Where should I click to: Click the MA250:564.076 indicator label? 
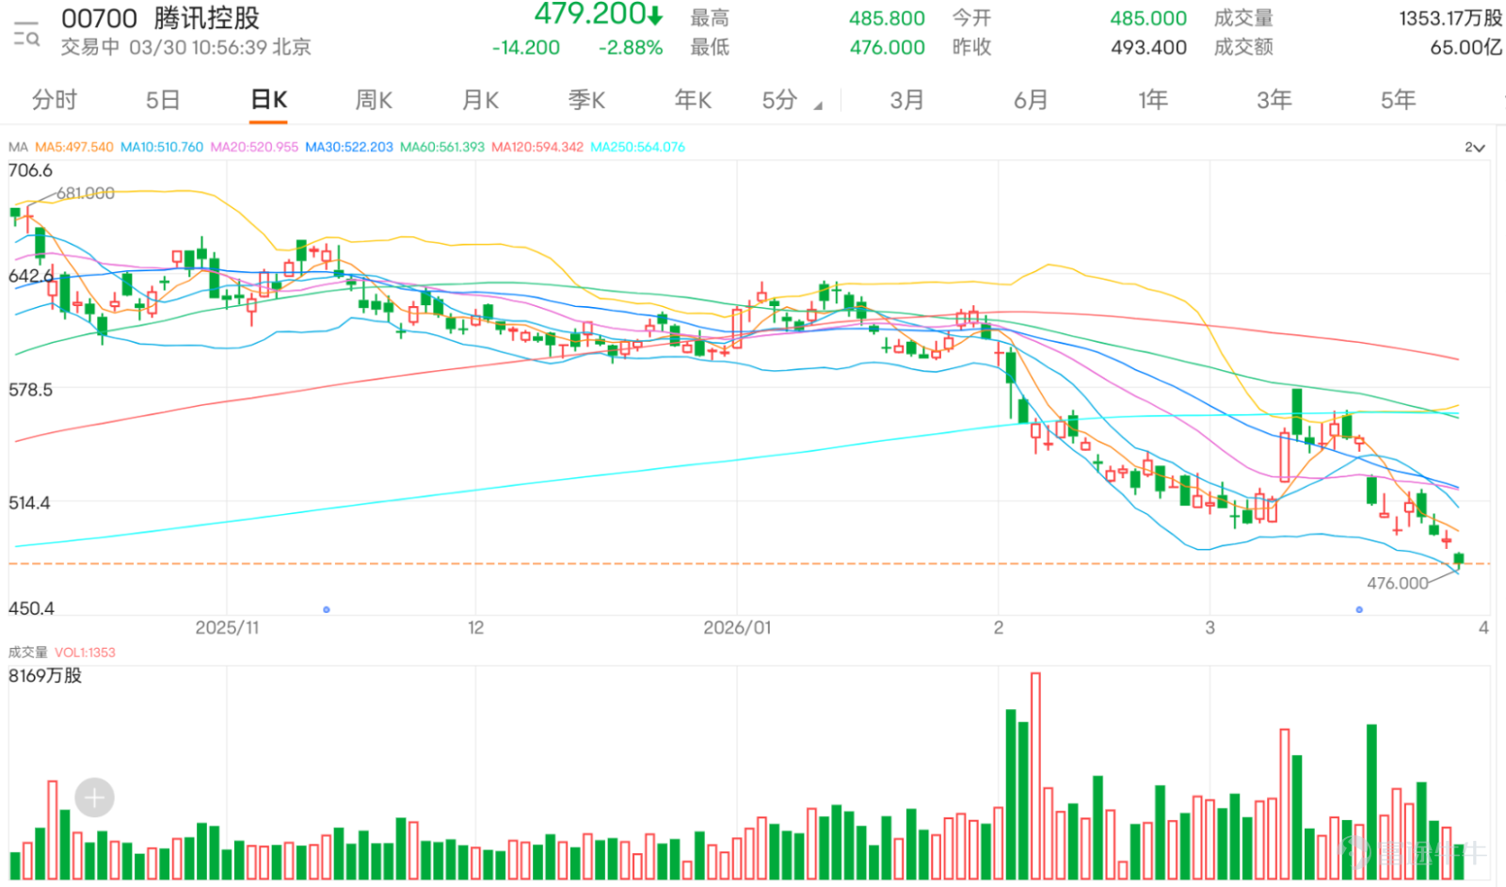point(638,147)
